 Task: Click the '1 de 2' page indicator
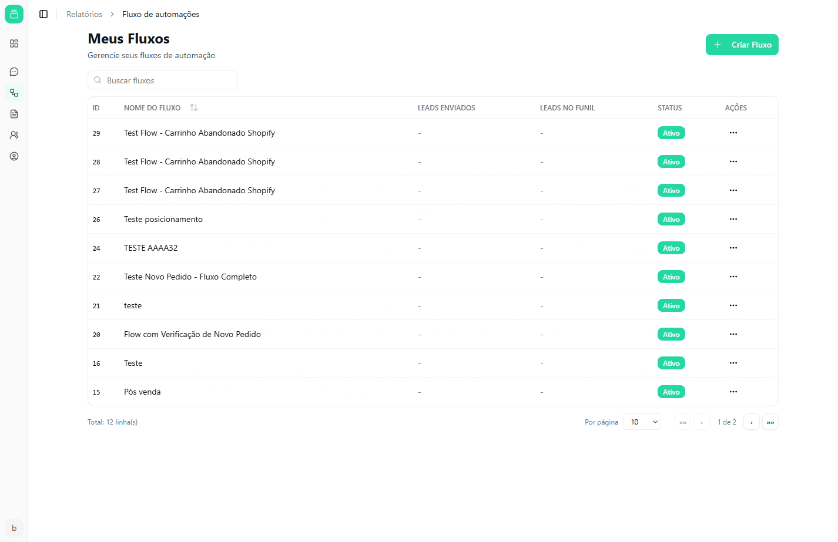point(727,422)
